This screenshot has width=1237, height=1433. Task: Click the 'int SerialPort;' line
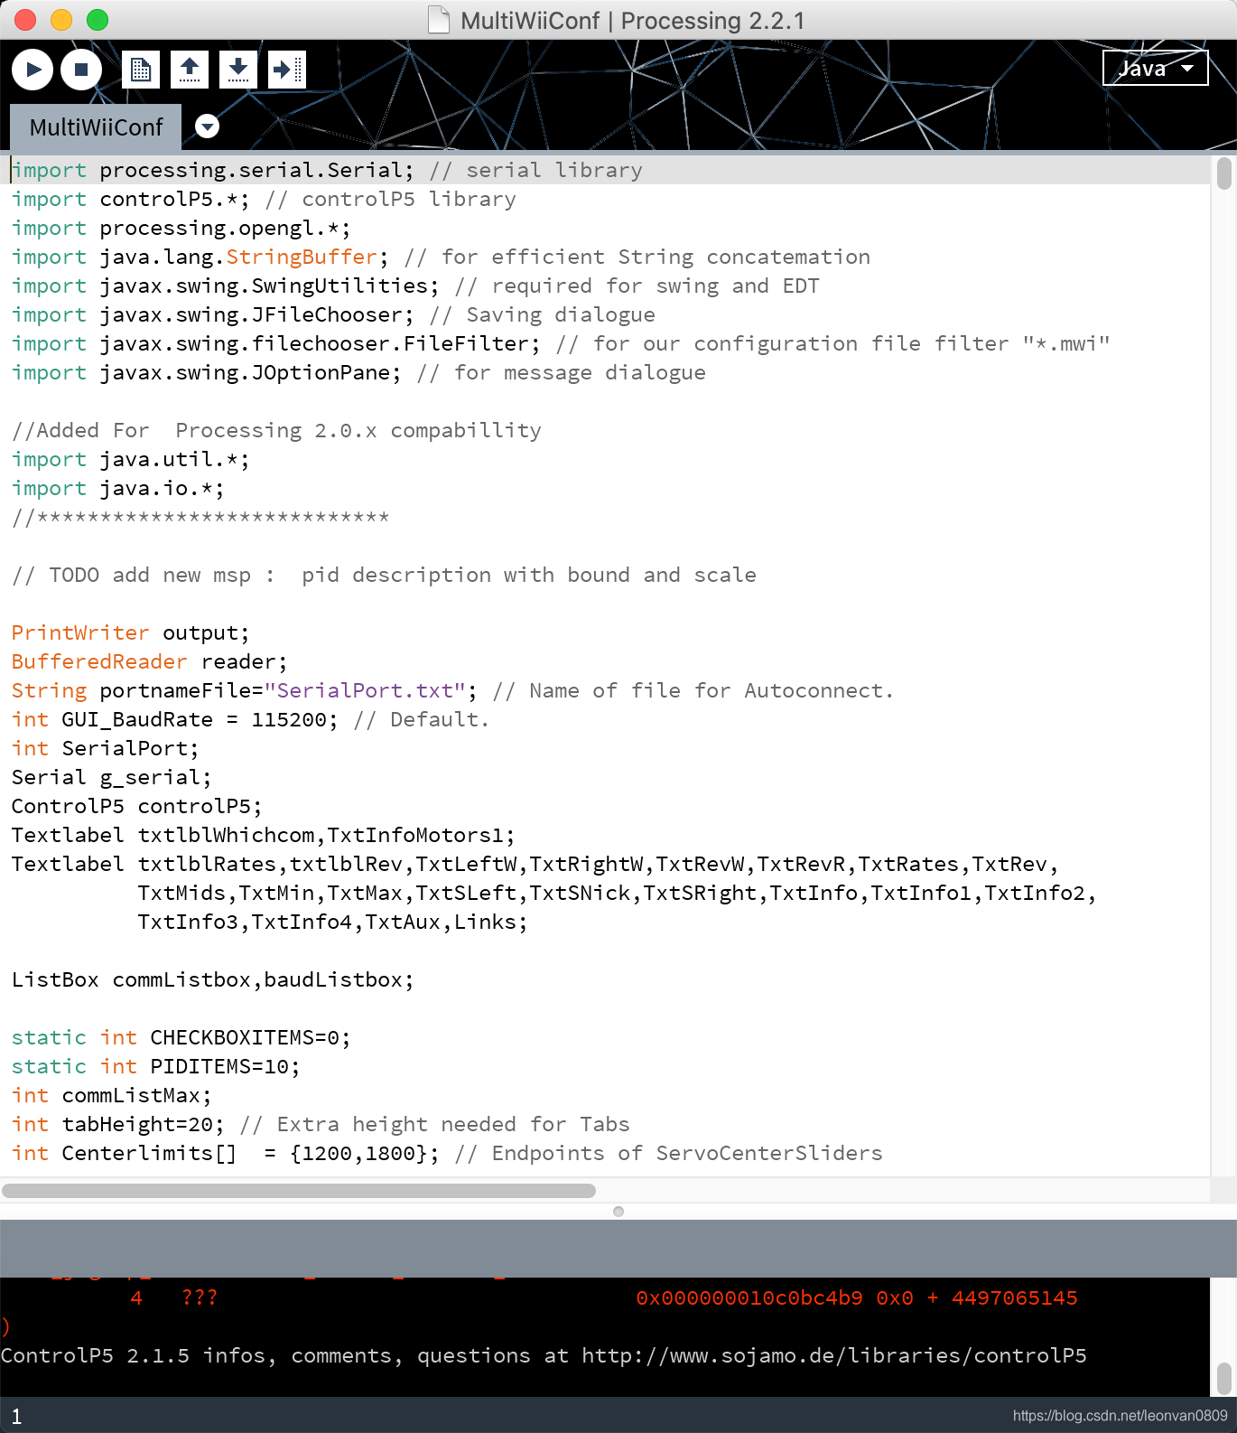pyautogui.click(x=106, y=749)
